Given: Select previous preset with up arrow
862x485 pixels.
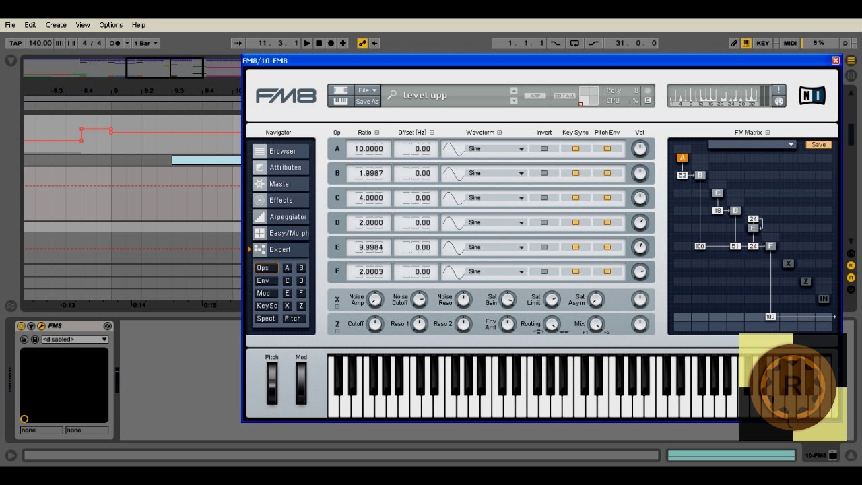Looking at the screenshot, I should click(x=514, y=90).
